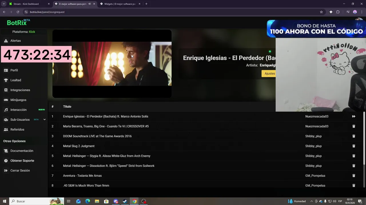Click the Kick platform label
The width and height of the screenshot is (366, 205).
tap(32, 32)
